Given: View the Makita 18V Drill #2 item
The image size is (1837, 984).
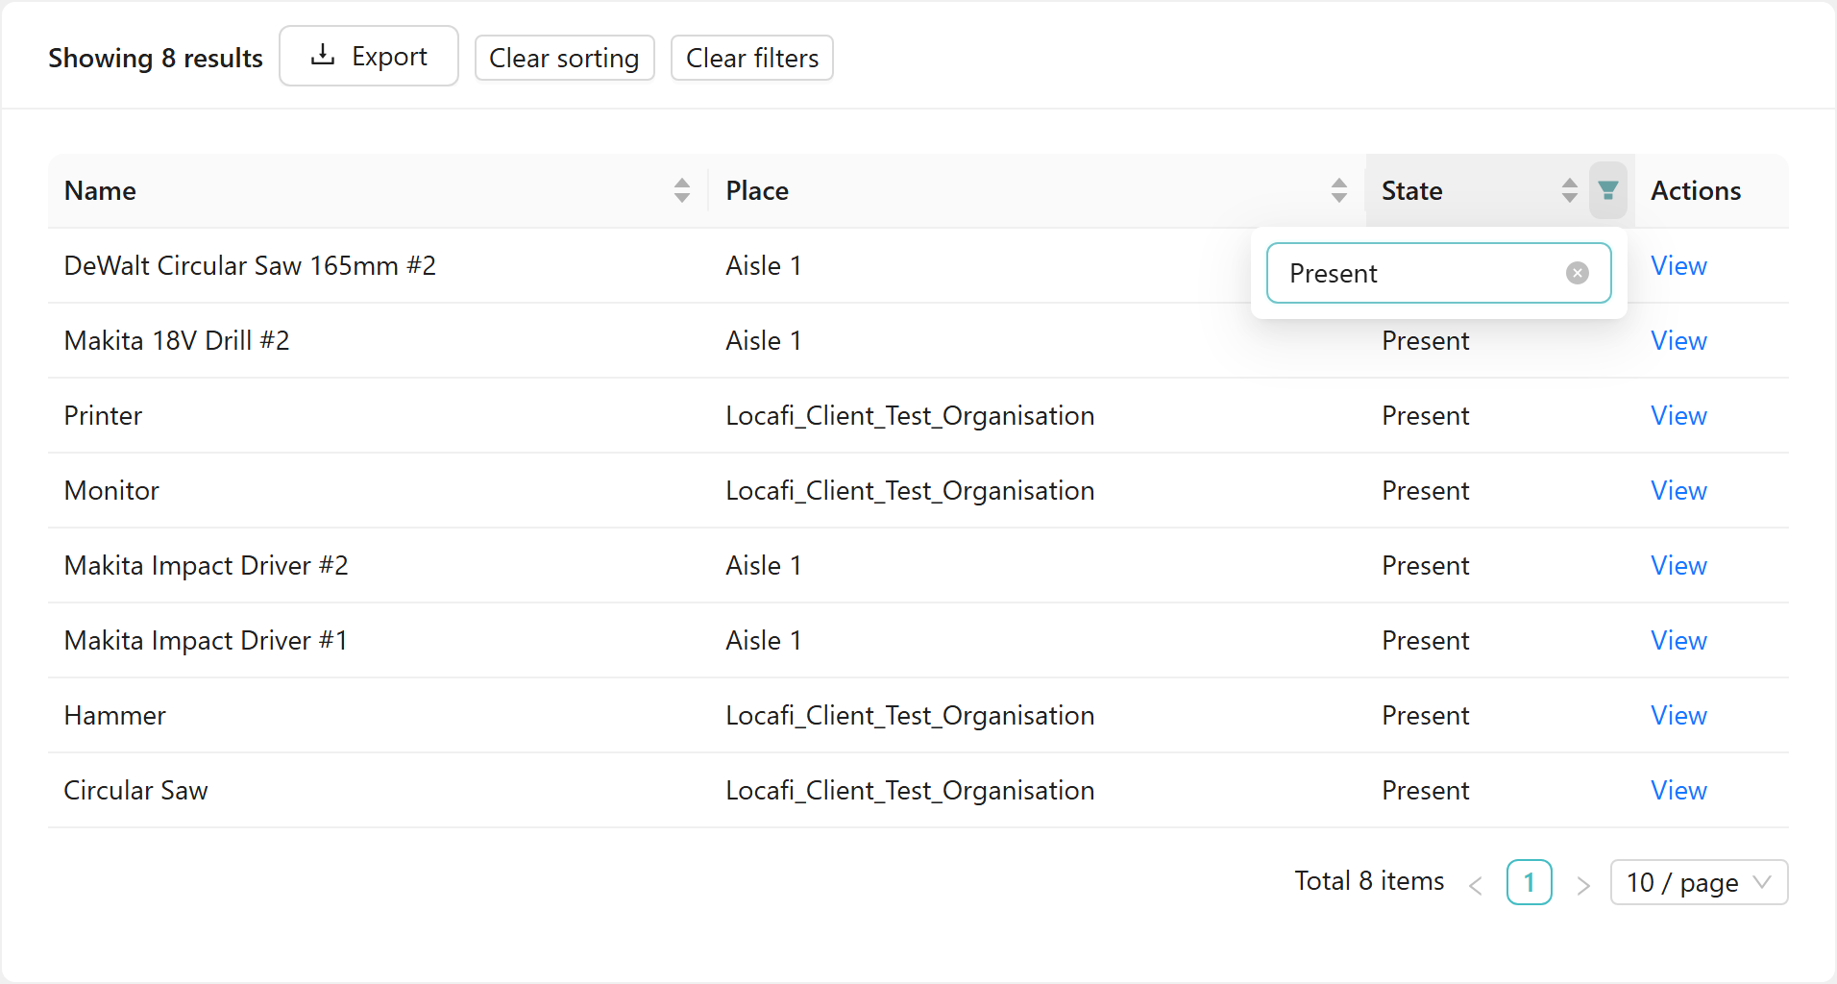Looking at the screenshot, I should pos(1678,340).
